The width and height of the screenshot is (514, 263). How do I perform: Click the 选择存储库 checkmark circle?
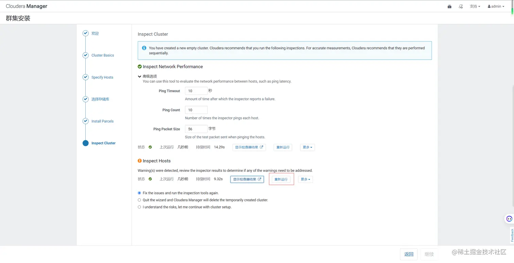tap(86, 99)
